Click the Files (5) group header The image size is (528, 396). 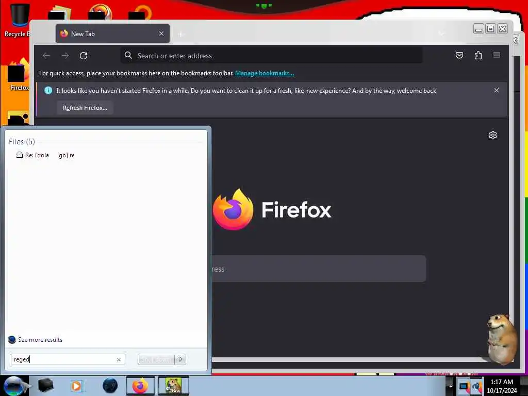coord(22,141)
